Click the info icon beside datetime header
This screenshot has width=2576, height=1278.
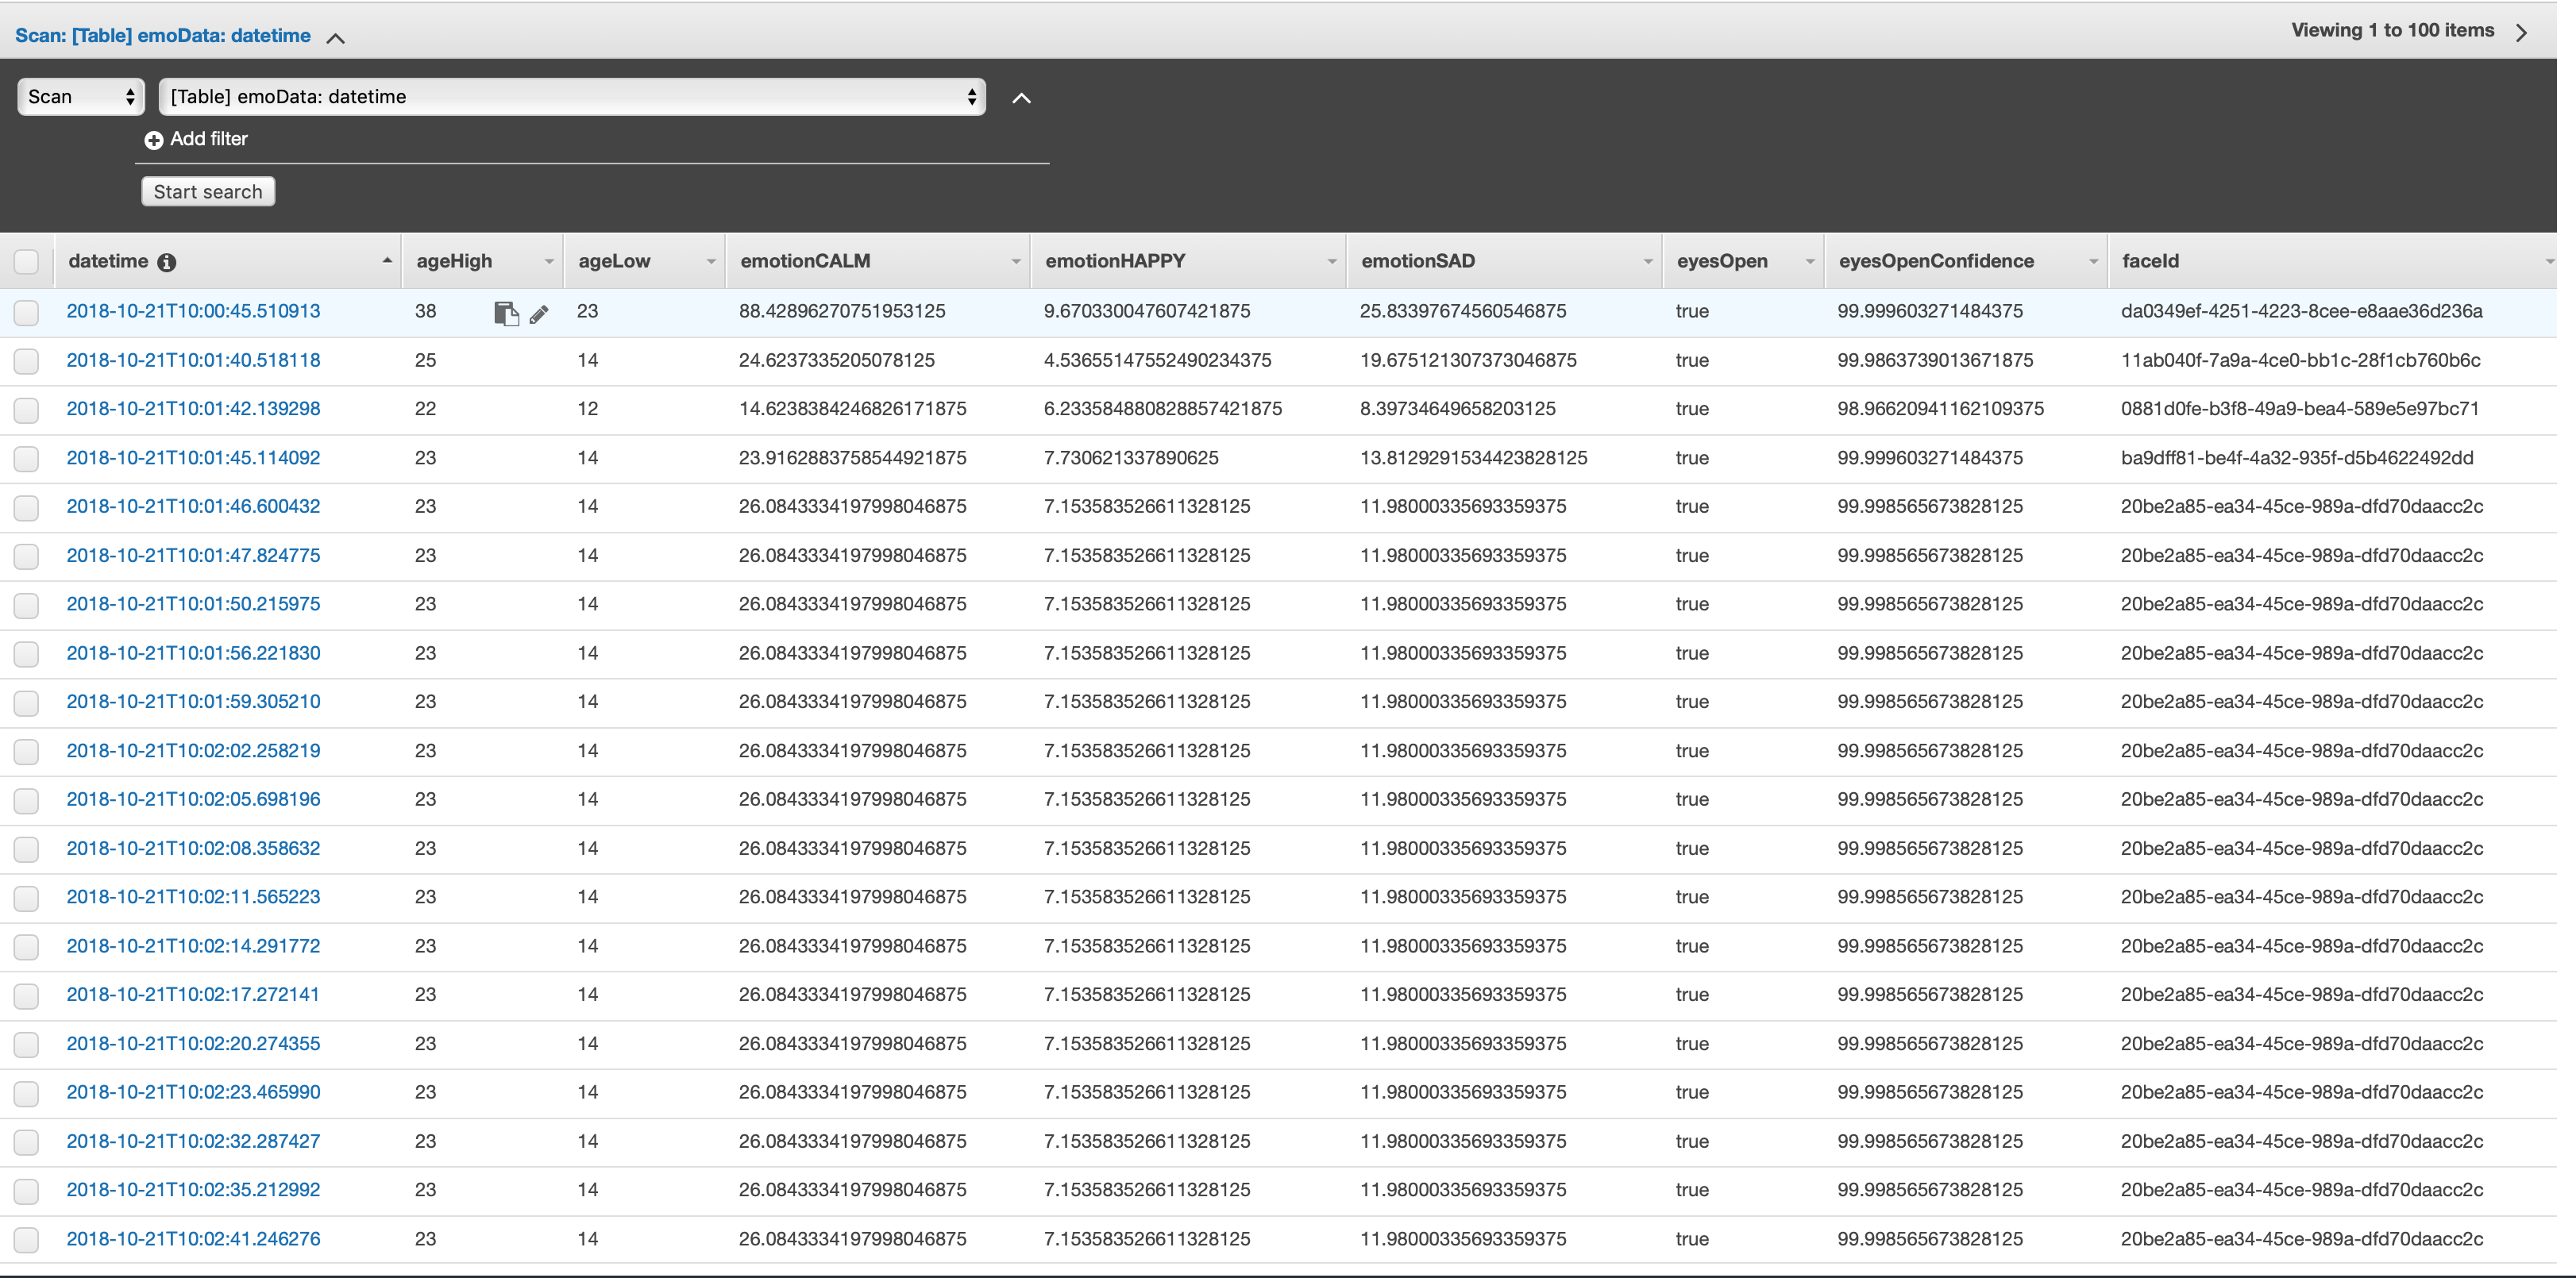167,262
